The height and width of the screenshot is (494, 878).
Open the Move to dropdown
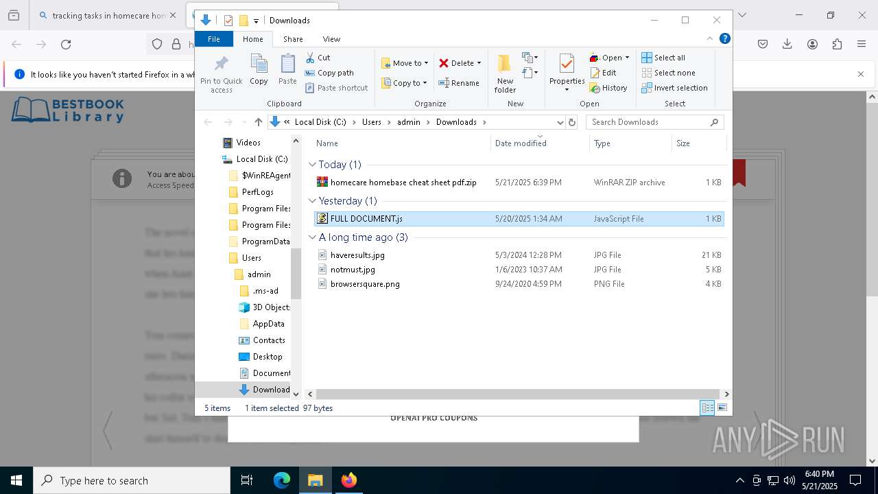405,63
